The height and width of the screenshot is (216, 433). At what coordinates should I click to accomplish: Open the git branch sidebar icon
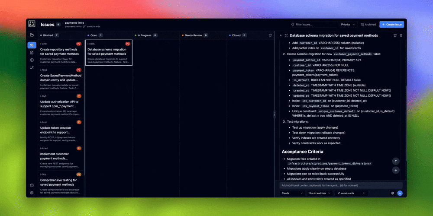point(32,67)
